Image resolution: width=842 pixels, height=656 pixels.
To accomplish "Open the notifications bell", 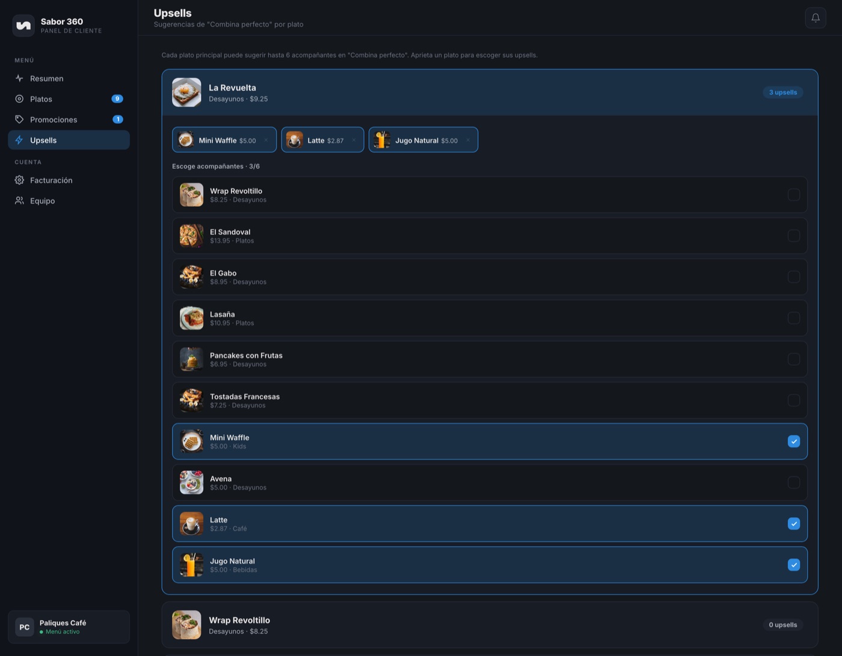I will click(x=816, y=17).
